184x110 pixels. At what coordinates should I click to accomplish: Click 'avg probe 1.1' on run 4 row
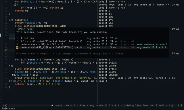(96, 47)
